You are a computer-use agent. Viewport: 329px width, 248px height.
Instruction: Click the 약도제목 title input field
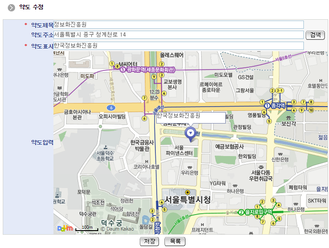[x=178, y=25]
